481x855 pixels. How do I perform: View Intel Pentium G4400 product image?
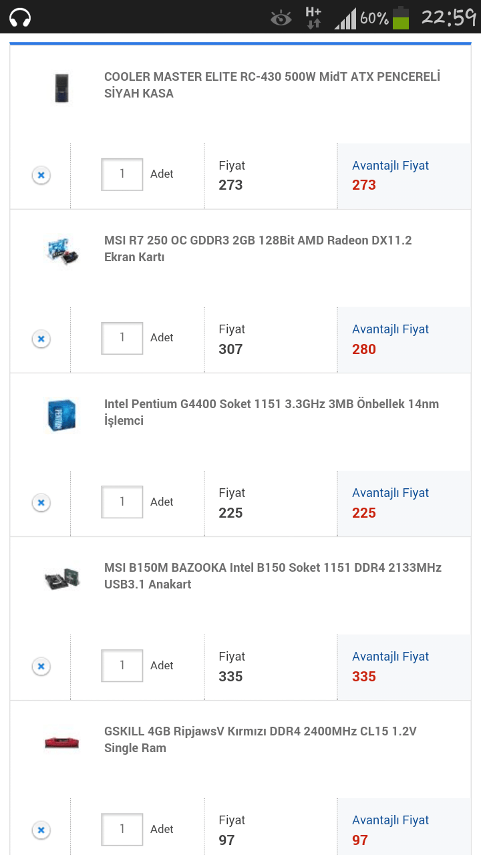(x=61, y=413)
